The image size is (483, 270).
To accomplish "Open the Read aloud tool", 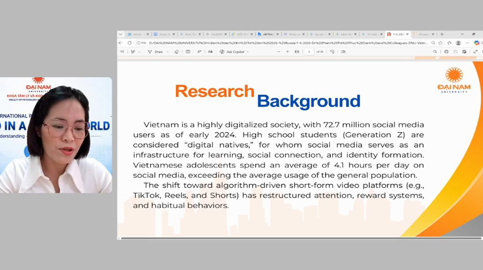I will (x=199, y=52).
